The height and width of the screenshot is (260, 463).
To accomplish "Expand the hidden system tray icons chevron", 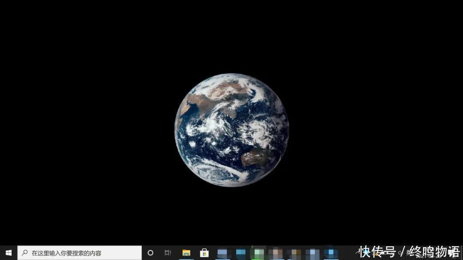I will point(357,253).
